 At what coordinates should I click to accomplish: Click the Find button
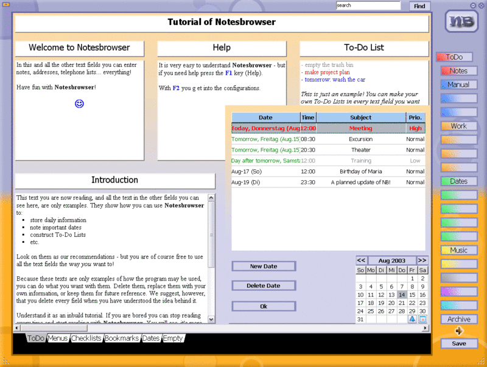coord(419,6)
